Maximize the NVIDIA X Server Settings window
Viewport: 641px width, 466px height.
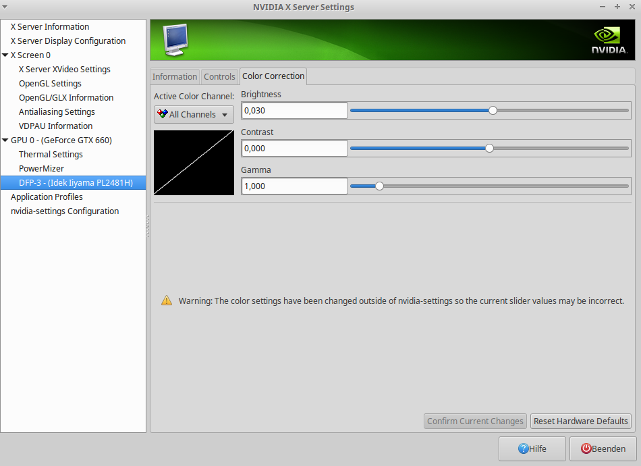point(617,7)
